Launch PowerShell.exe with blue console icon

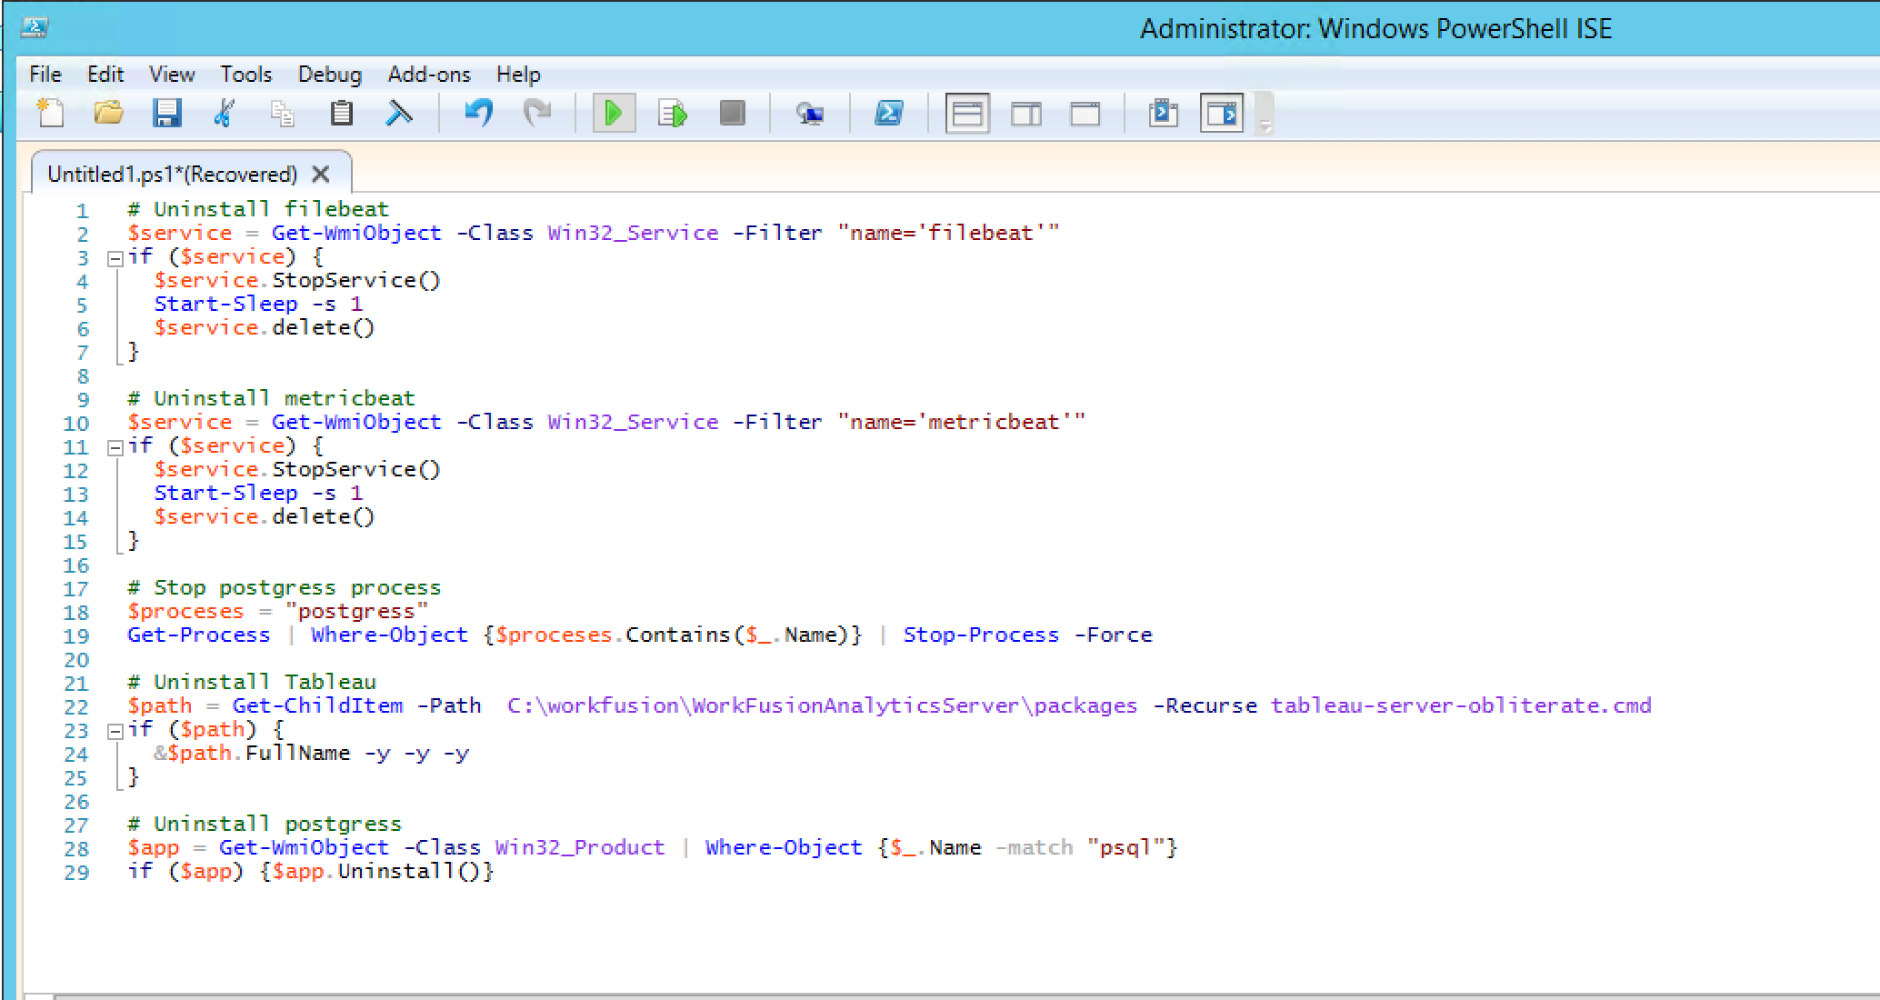888,114
